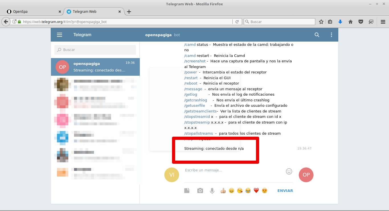Open the Telegram hamburger menu
389x211 pixels.
(x=60, y=35)
